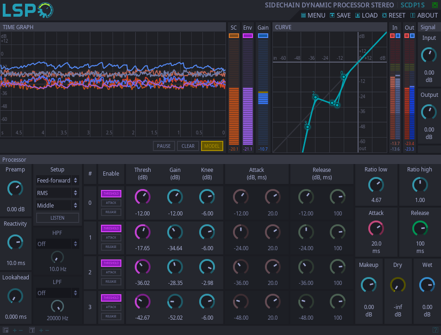
Task: Toggle the MODEL button
Action: tap(212, 146)
